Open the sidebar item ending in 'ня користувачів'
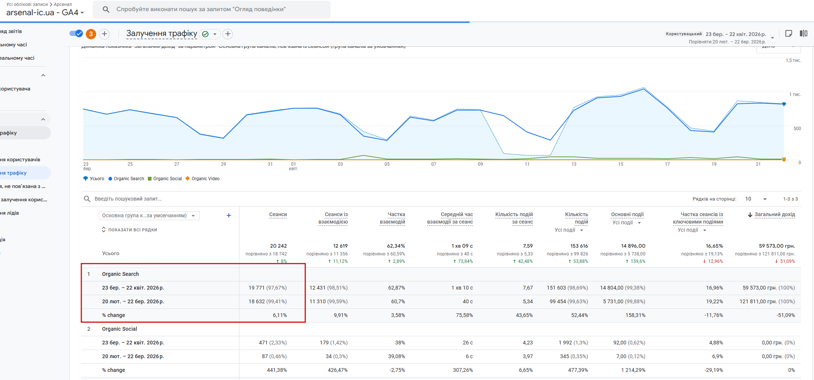Viewport: 814px width, 380px height. click(x=20, y=160)
